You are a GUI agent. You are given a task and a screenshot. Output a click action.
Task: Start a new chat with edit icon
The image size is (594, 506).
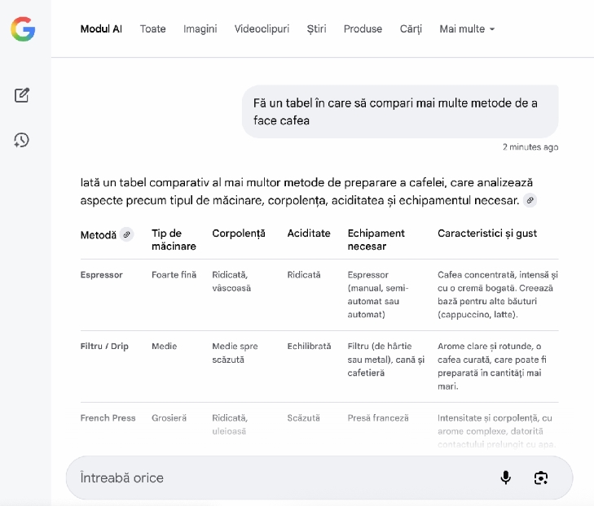point(22,95)
